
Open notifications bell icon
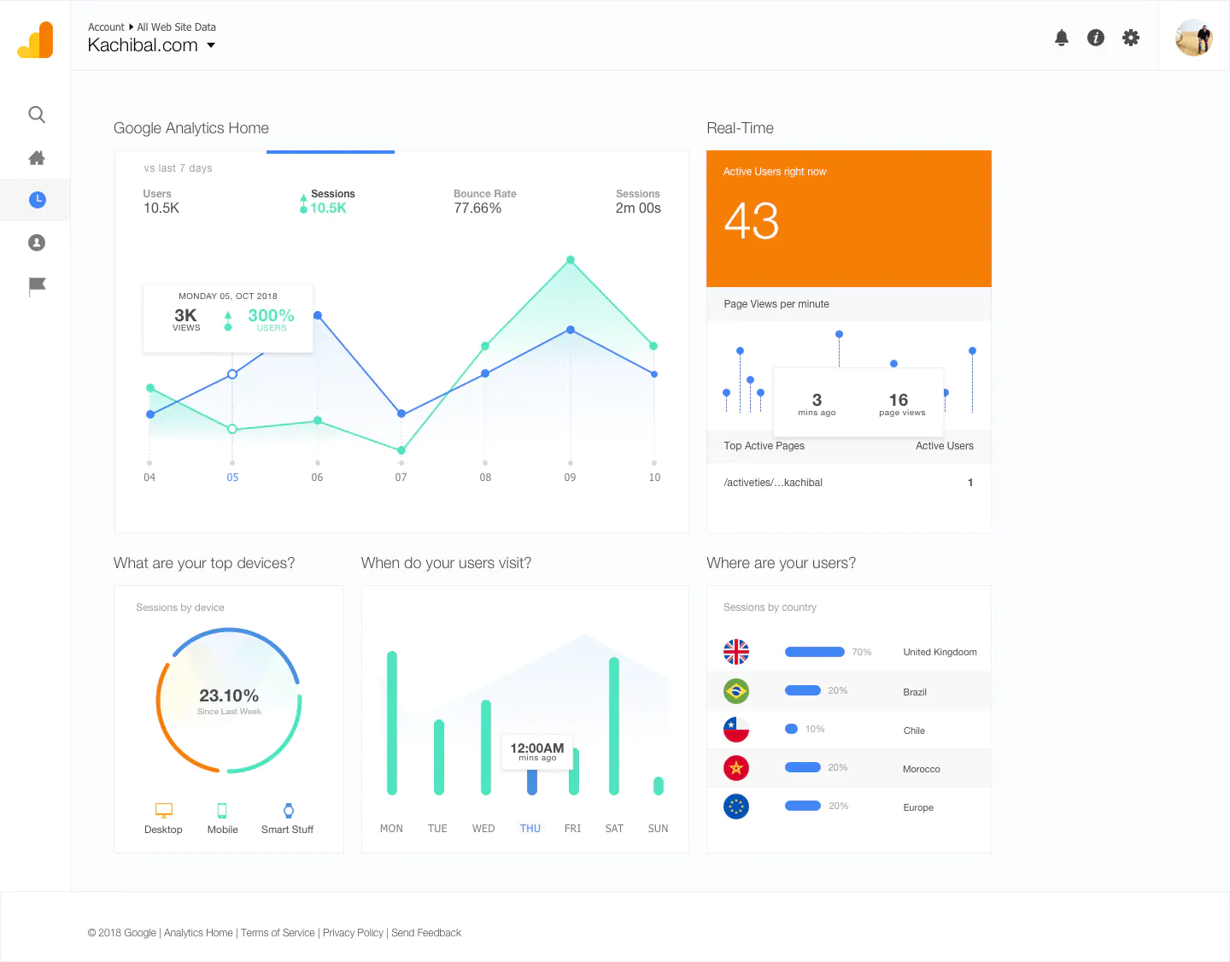(1062, 38)
